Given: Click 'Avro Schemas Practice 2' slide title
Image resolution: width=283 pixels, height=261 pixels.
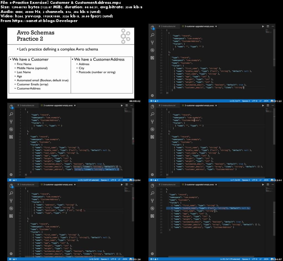Looking at the screenshot, I should click(x=36, y=36).
